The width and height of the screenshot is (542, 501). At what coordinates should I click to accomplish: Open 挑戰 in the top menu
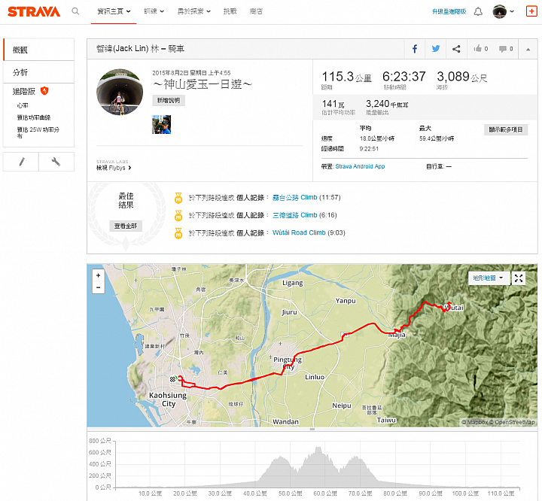(230, 11)
